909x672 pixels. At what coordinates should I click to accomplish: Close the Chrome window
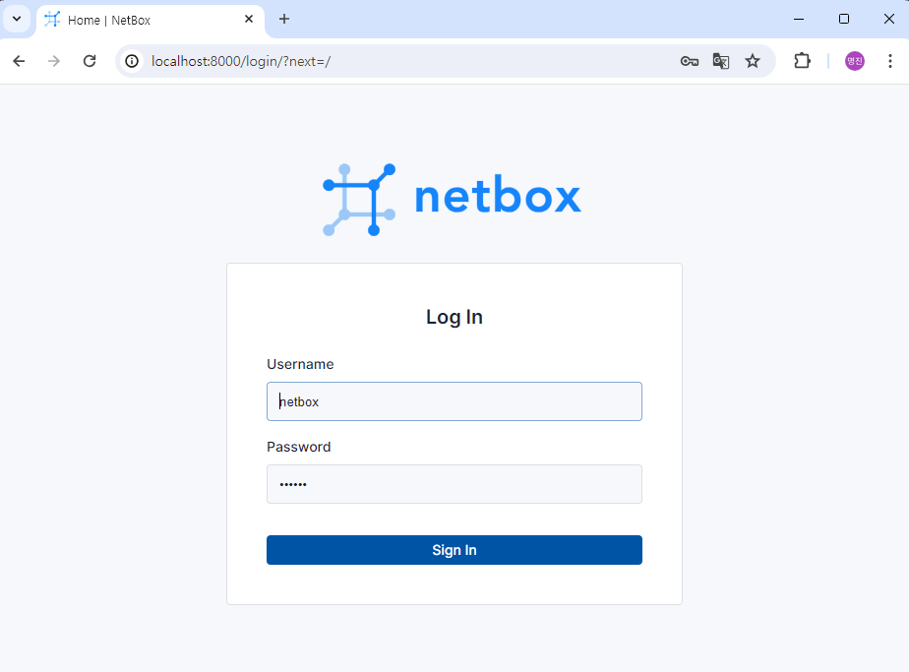[x=889, y=19]
